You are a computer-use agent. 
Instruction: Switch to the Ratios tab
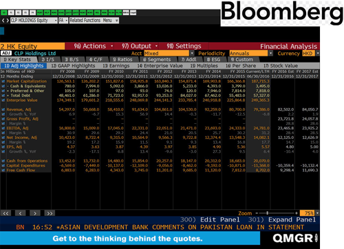122,60
